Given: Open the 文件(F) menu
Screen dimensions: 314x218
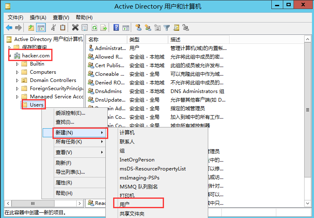Looking at the screenshot, I should coord(16,18).
